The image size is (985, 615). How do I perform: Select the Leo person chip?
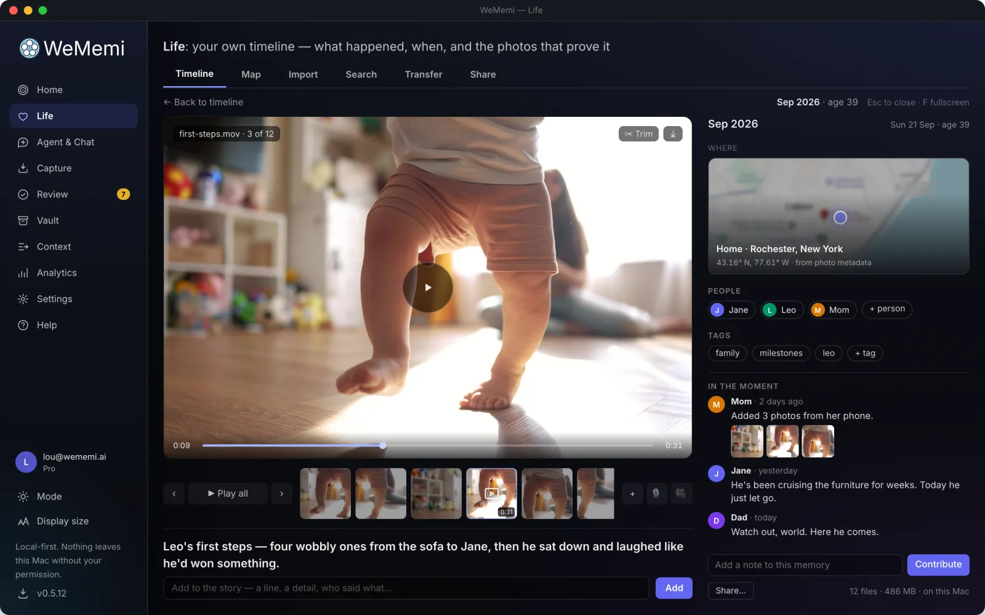pos(781,310)
